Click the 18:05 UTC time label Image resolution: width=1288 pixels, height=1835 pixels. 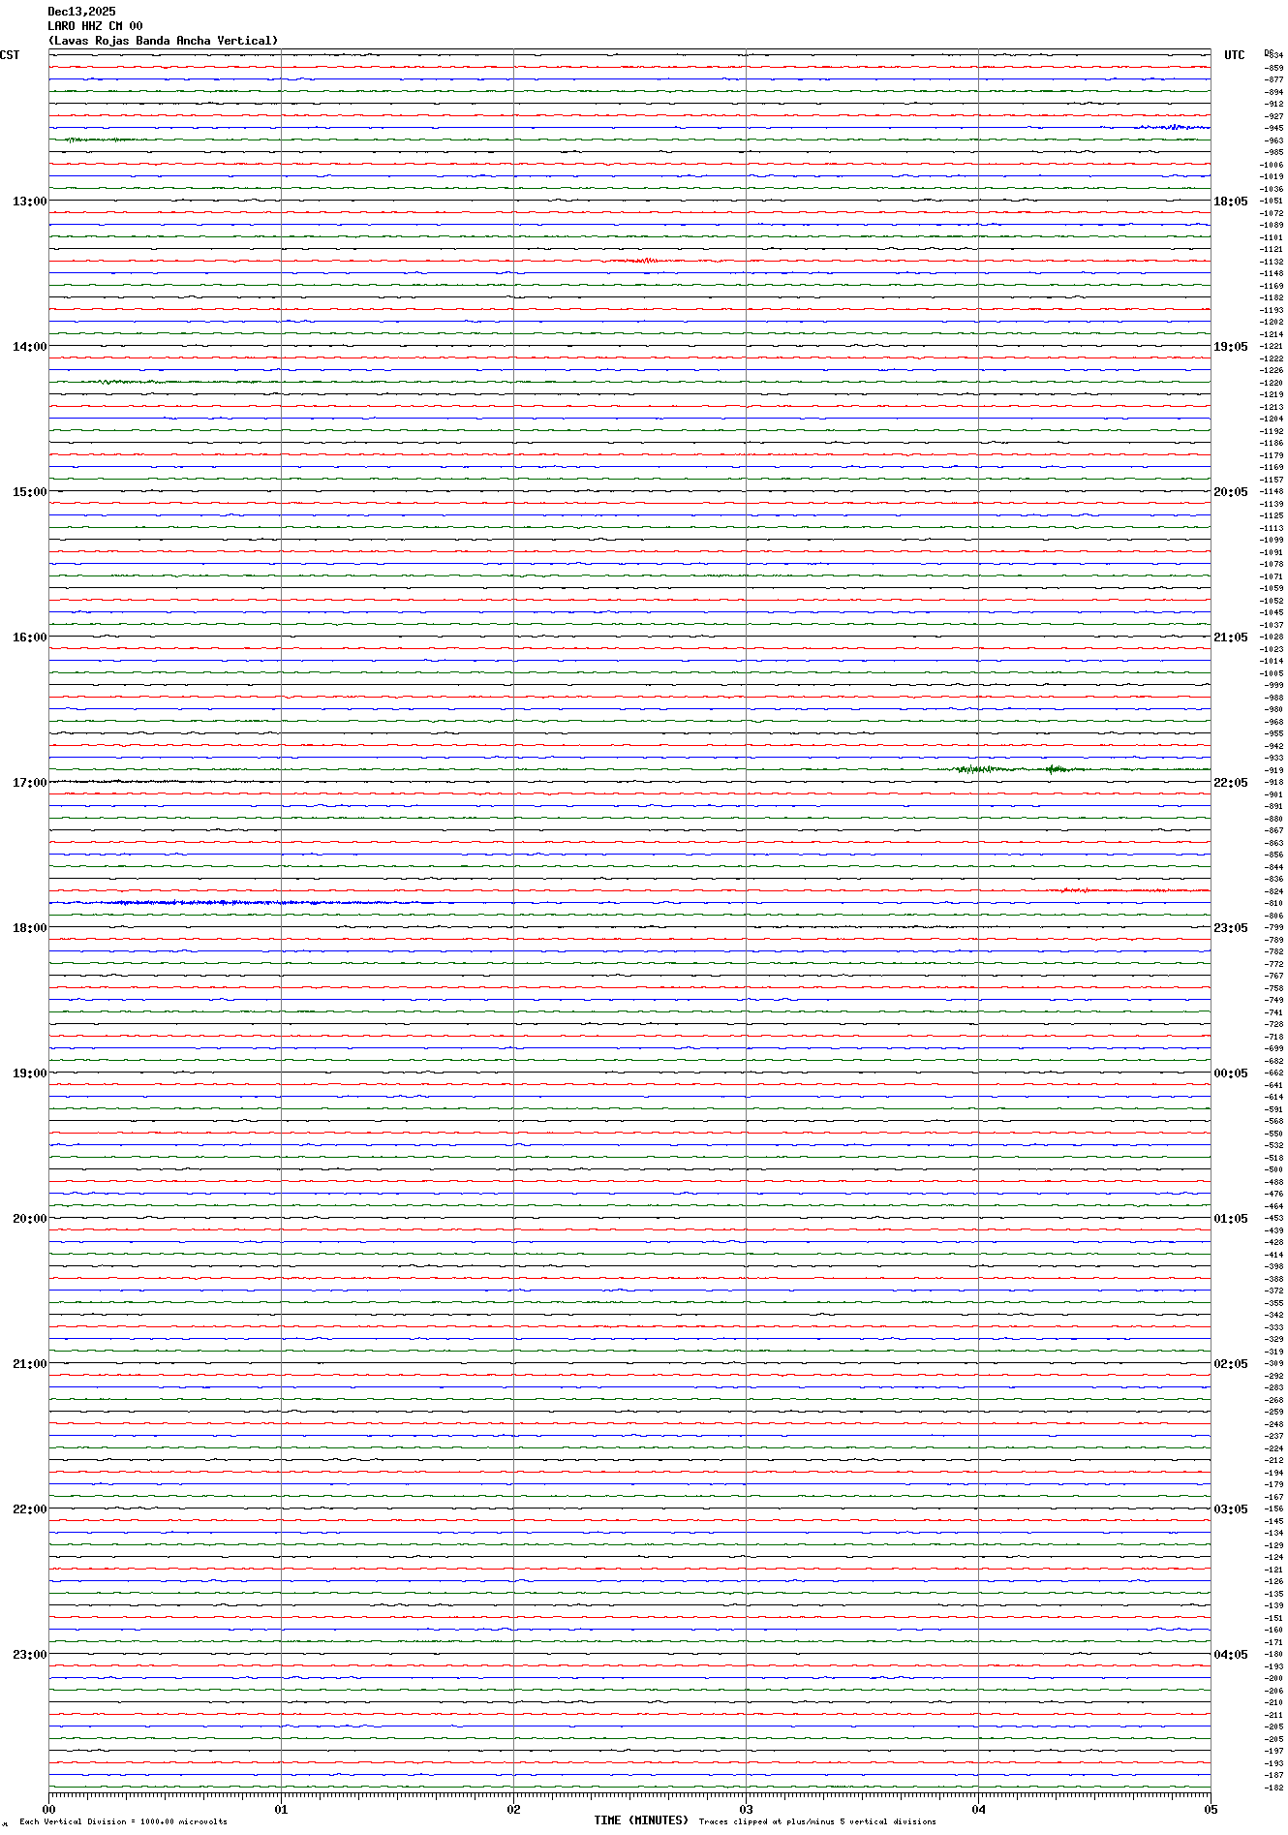coord(1230,202)
